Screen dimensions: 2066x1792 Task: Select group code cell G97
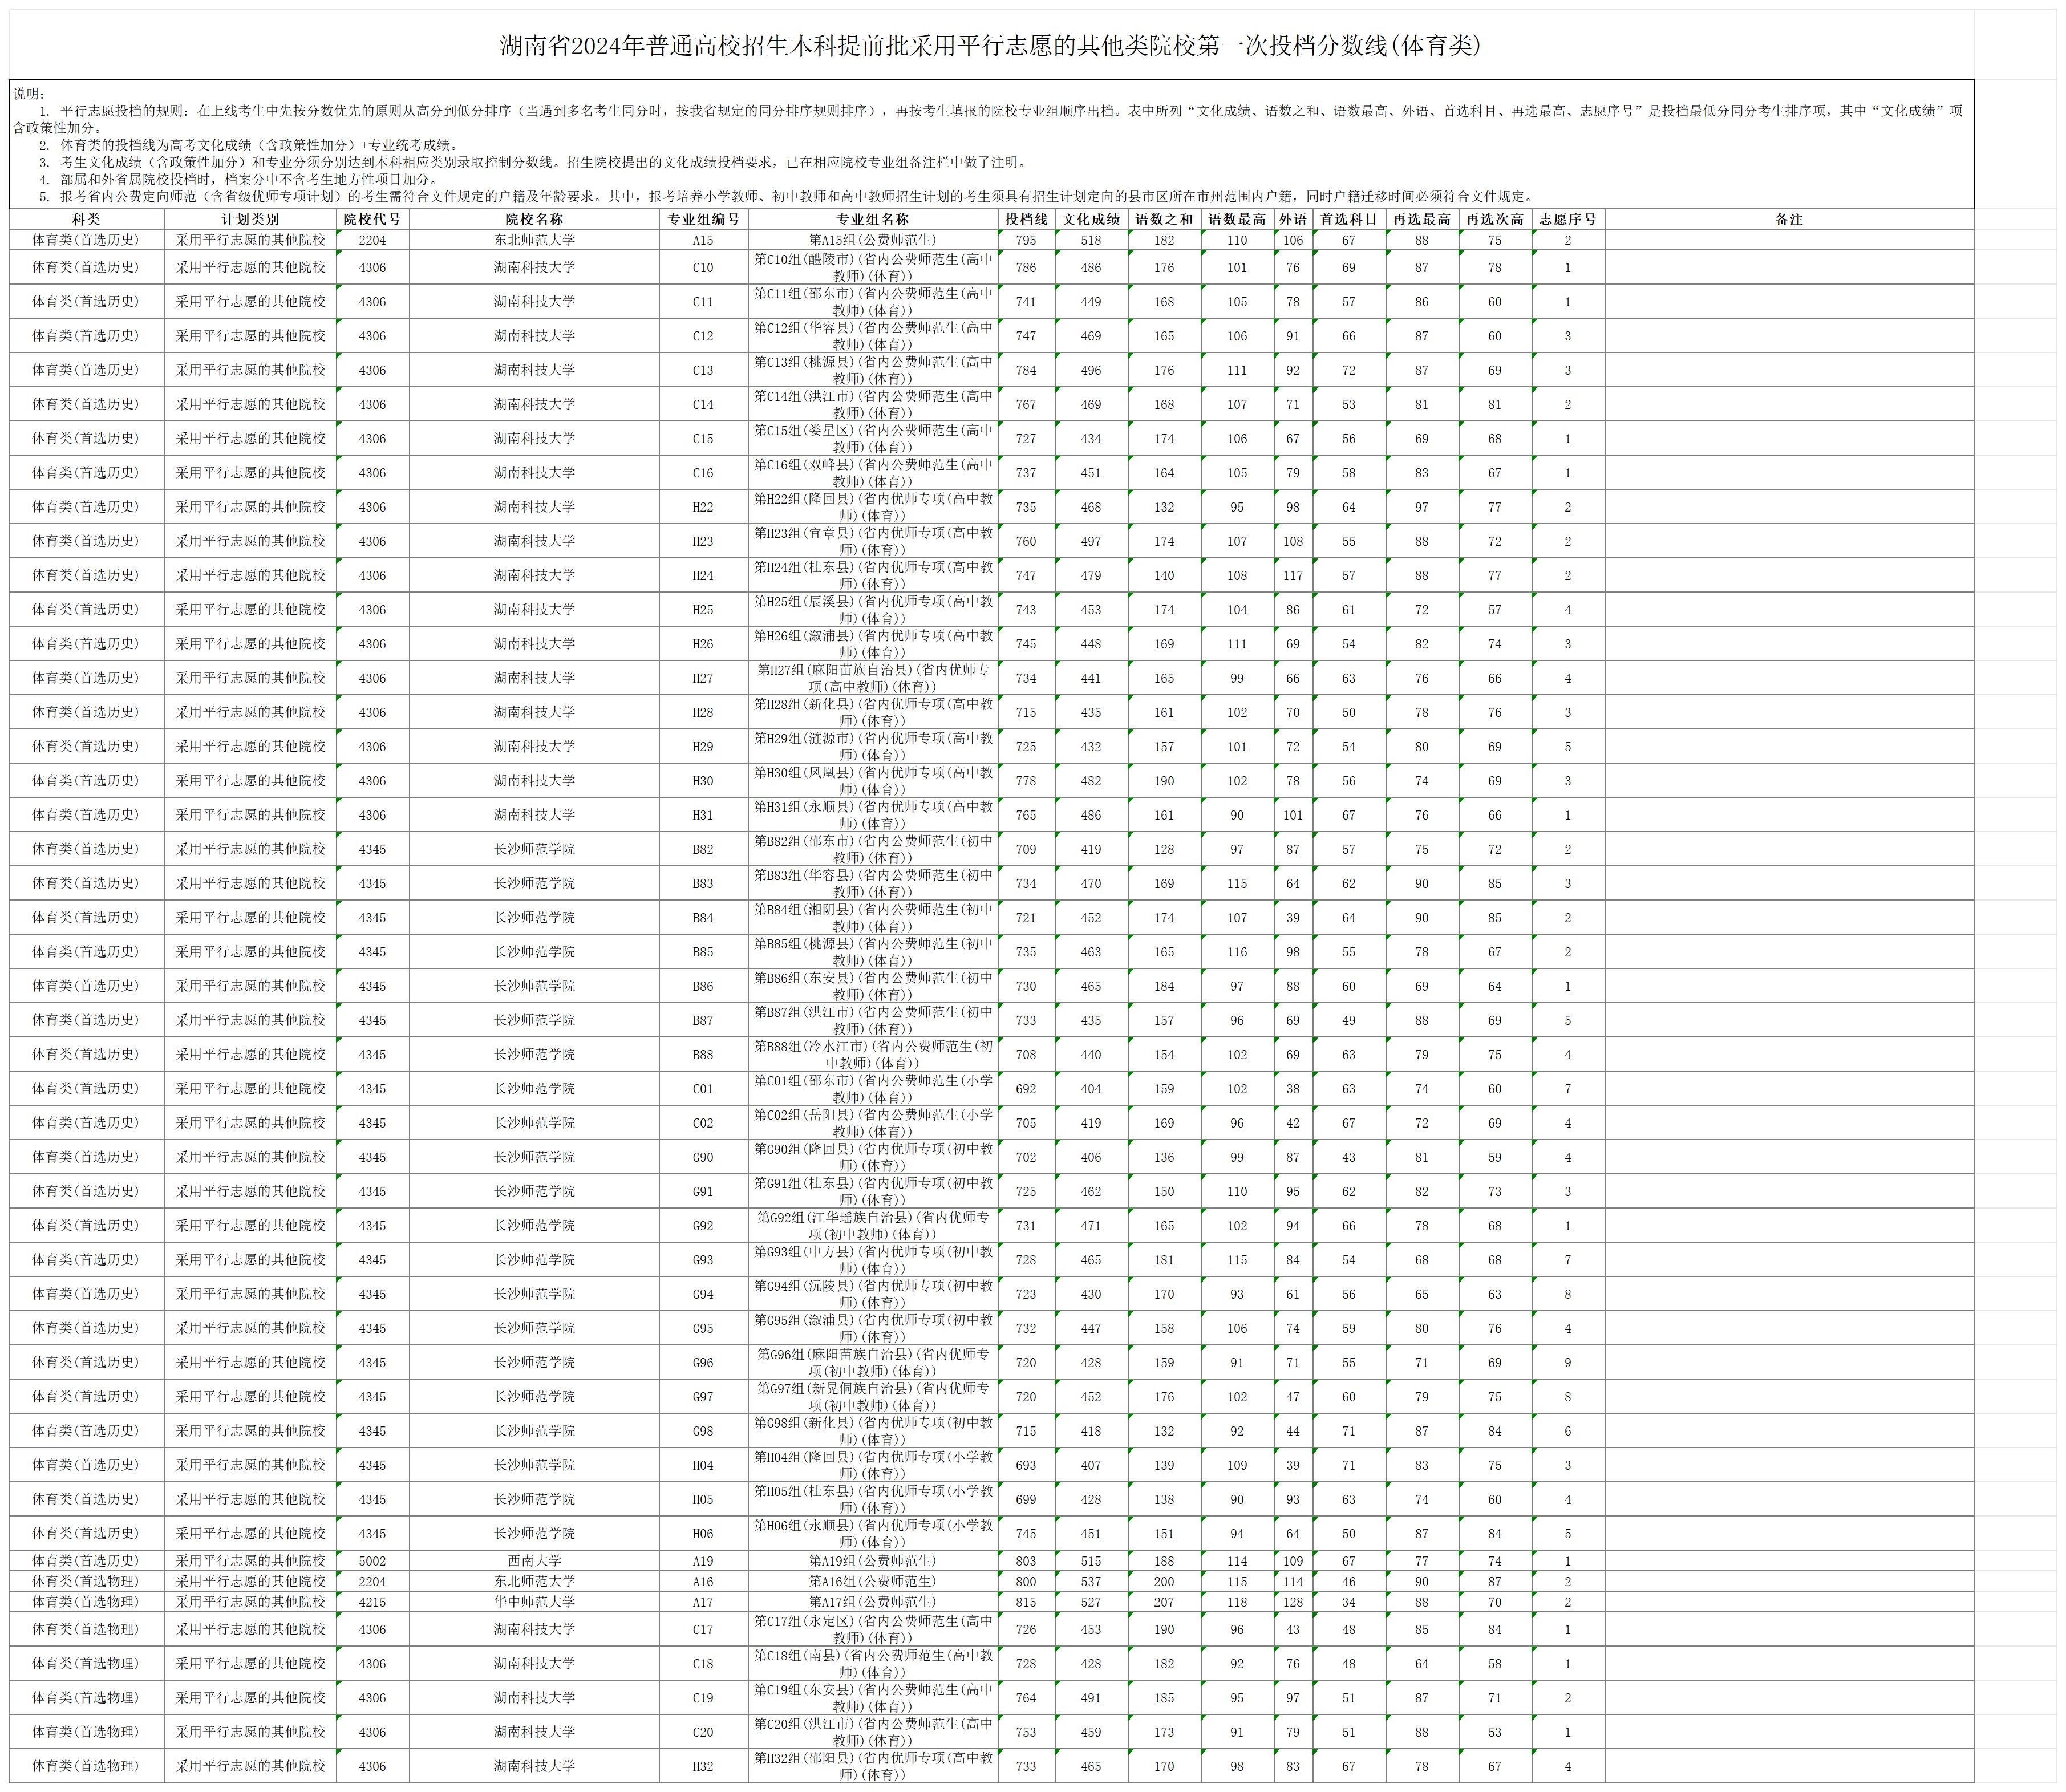(x=703, y=1396)
